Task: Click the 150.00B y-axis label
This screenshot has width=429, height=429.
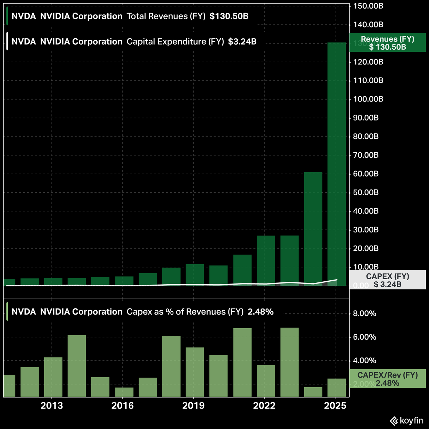Action: [368, 6]
